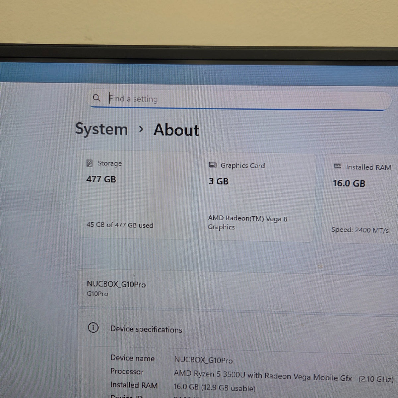The image size is (398, 398).
Task: Click the Speed: 2400 MT/s text
Action: [360, 230]
